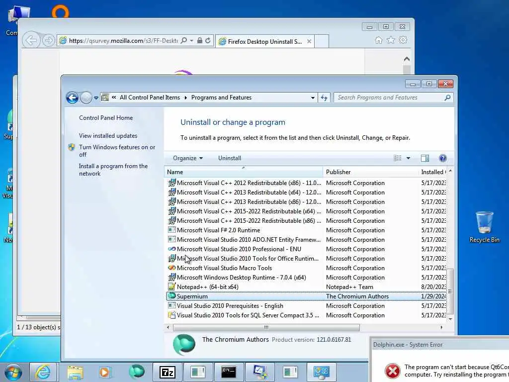Select Visual Studio 2010 Prerequisites - English

pos(306,306)
